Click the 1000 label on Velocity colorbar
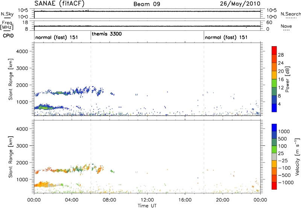Screen dimensions: 301x208 click(284, 131)
